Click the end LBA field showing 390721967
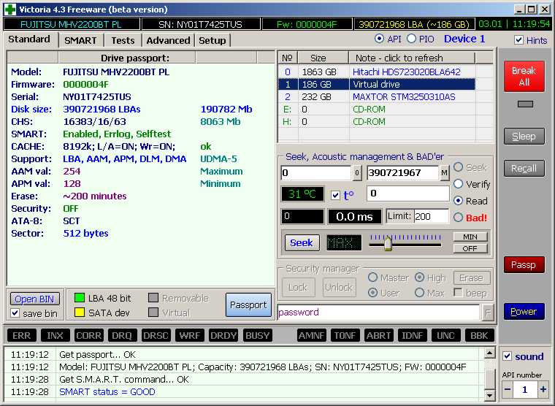Viewport: 555px width, 406px height. 403,173
